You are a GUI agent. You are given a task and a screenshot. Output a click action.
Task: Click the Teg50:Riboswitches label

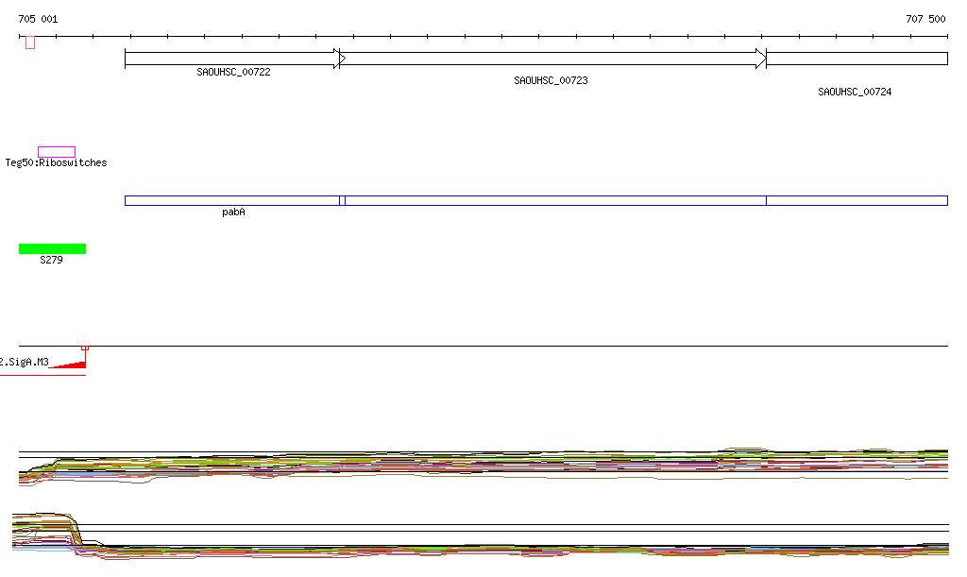tap(57, 163)
